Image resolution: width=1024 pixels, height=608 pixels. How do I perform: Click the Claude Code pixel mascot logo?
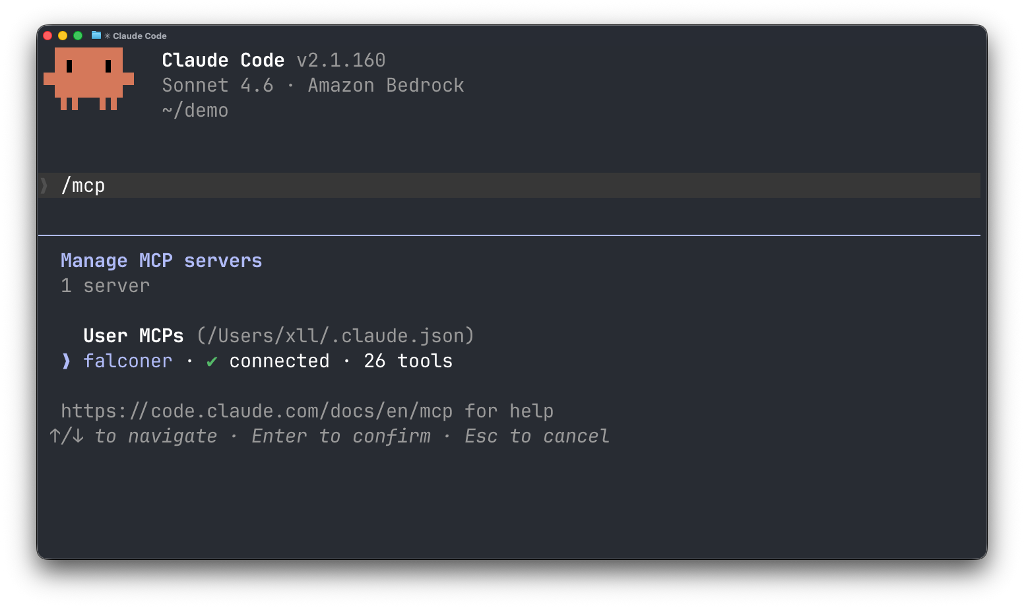[x=88, y=78]
